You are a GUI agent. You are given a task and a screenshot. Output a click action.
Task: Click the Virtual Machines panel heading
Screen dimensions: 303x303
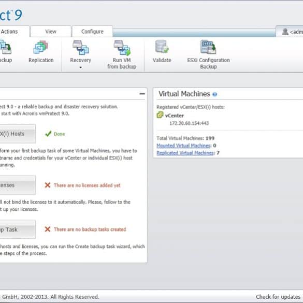[184, 94]
